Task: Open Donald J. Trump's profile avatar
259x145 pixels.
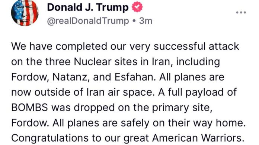Action: point(25,13)
